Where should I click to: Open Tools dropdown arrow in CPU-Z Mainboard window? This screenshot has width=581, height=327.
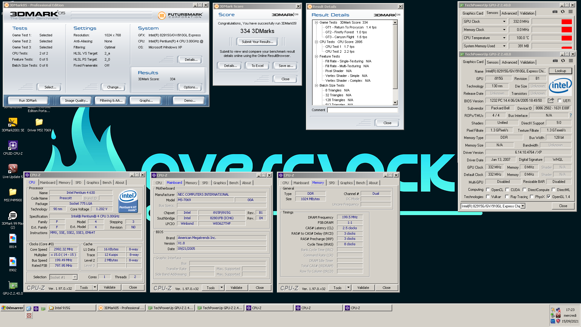222,288
